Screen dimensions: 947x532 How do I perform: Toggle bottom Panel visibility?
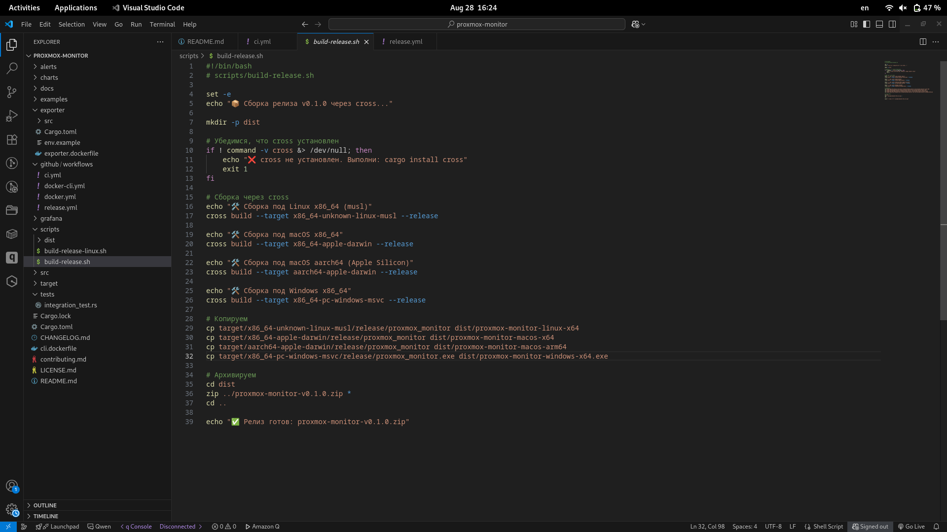879,24
